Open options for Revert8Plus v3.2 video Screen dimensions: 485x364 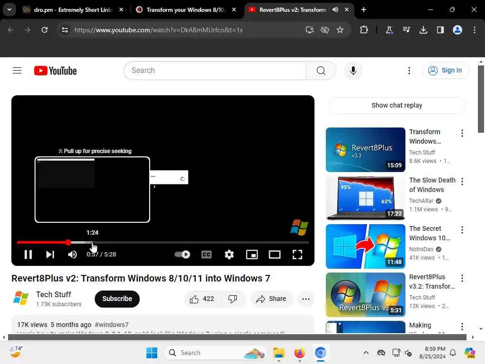point(462,278)
